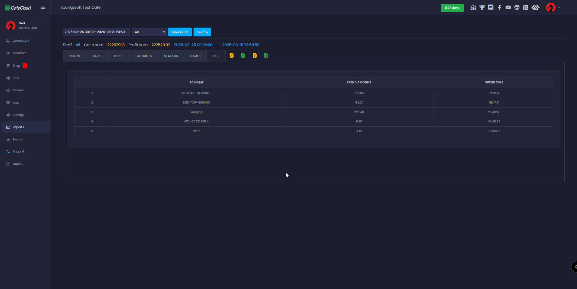Open Computers in the sidebar
This screenshot has height=289, width=577.
21,41
